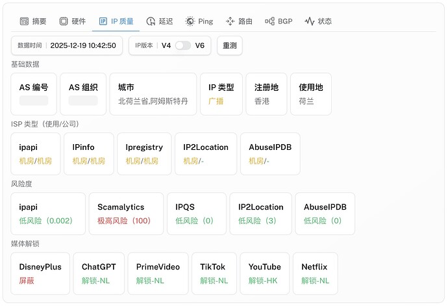Open the 状态 tab
Image resolution: width=448 pixels, height=307 pixels.
[318, 21]
